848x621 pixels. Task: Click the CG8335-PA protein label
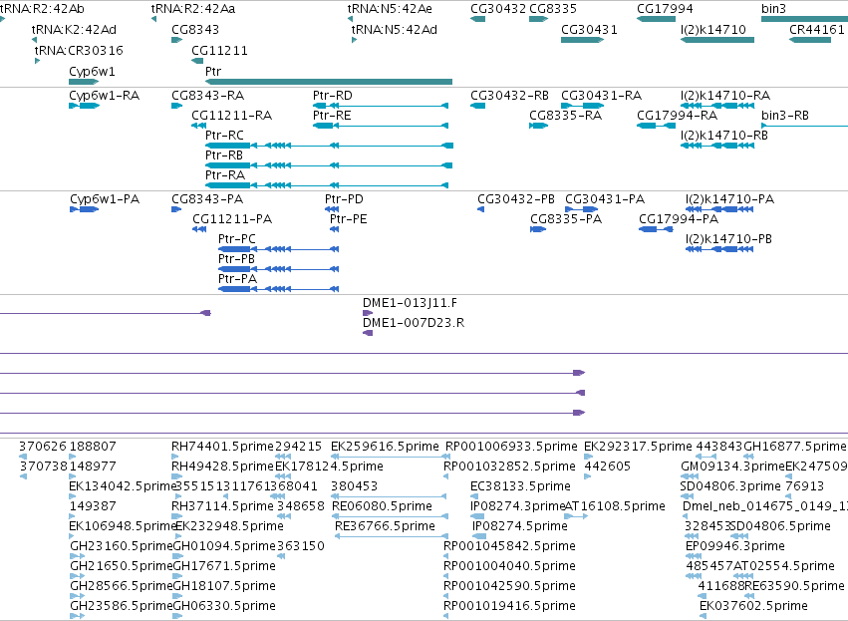[566, 219]
